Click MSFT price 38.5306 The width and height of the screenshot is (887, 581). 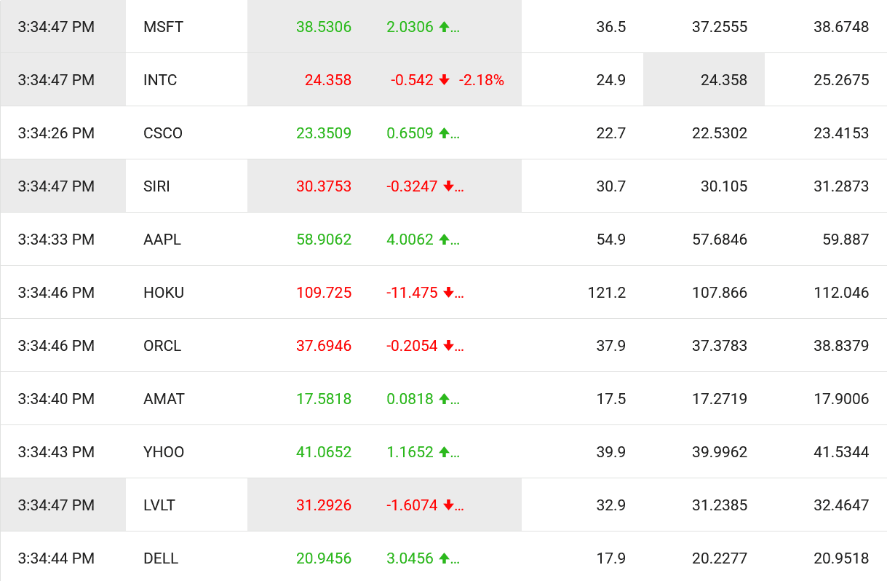coord(324,27)
